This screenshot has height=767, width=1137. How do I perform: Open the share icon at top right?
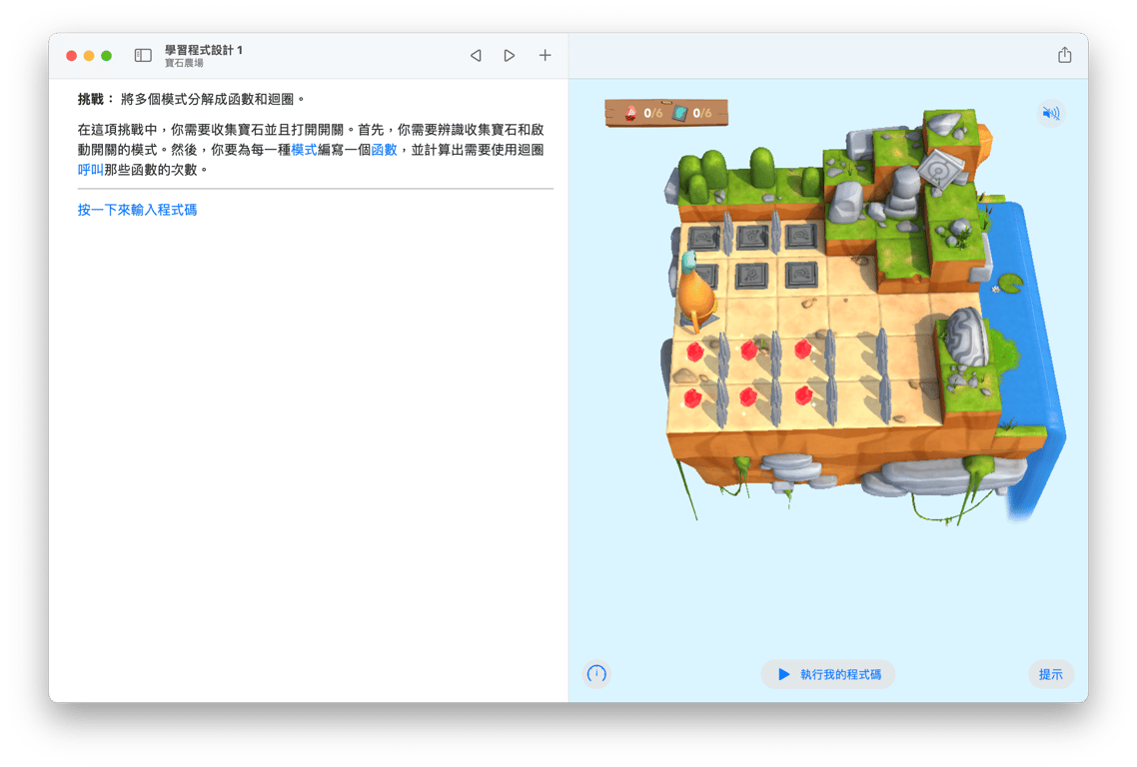point(1064,54)
